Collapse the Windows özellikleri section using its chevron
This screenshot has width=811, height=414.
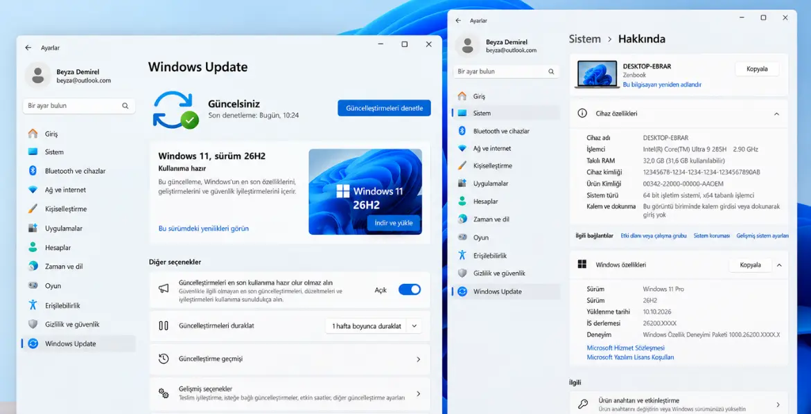[x=779, y=265]
